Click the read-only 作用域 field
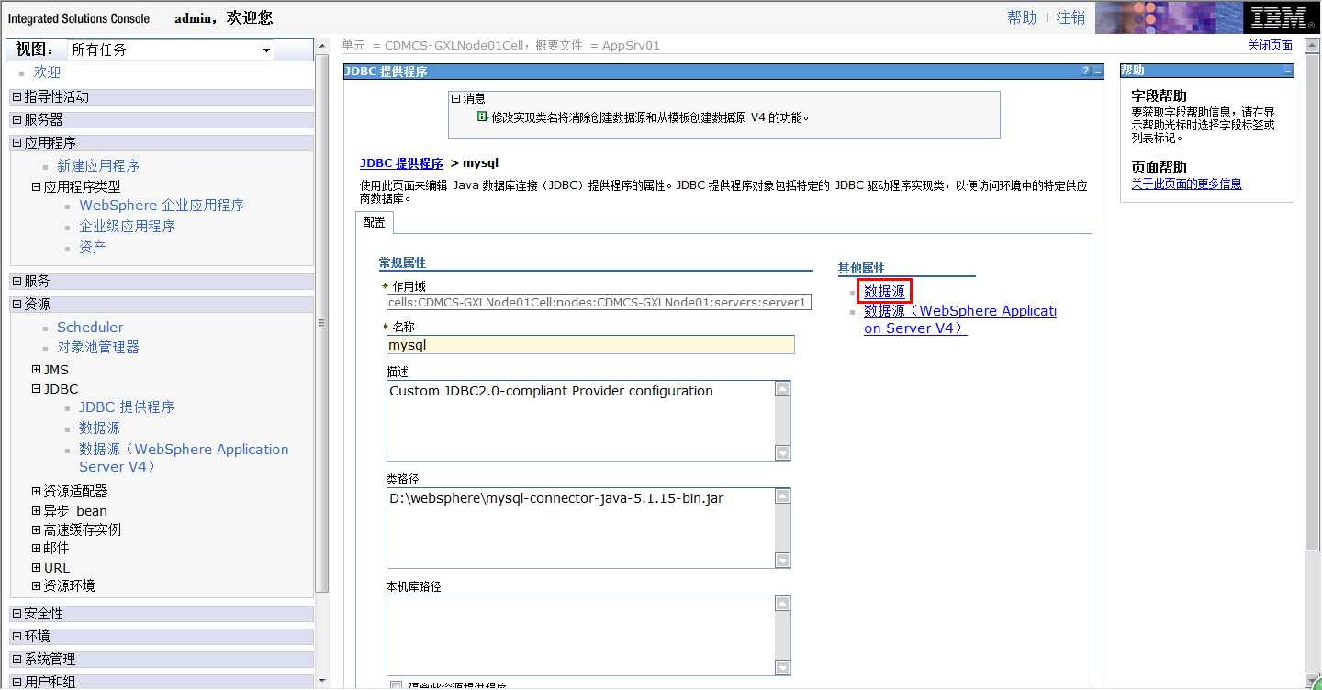The width and height of the screenshot is (1322, 690). click(x=599, y=303)
